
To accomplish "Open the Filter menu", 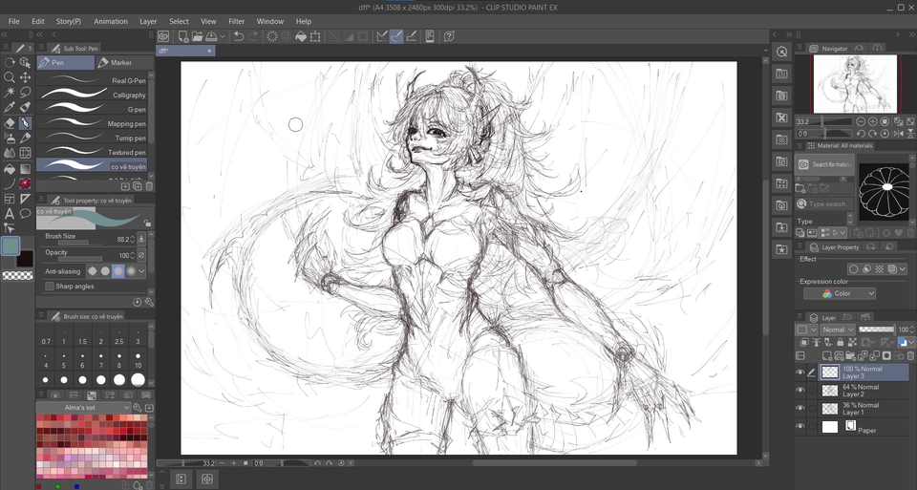I will (x=236, y=21).
